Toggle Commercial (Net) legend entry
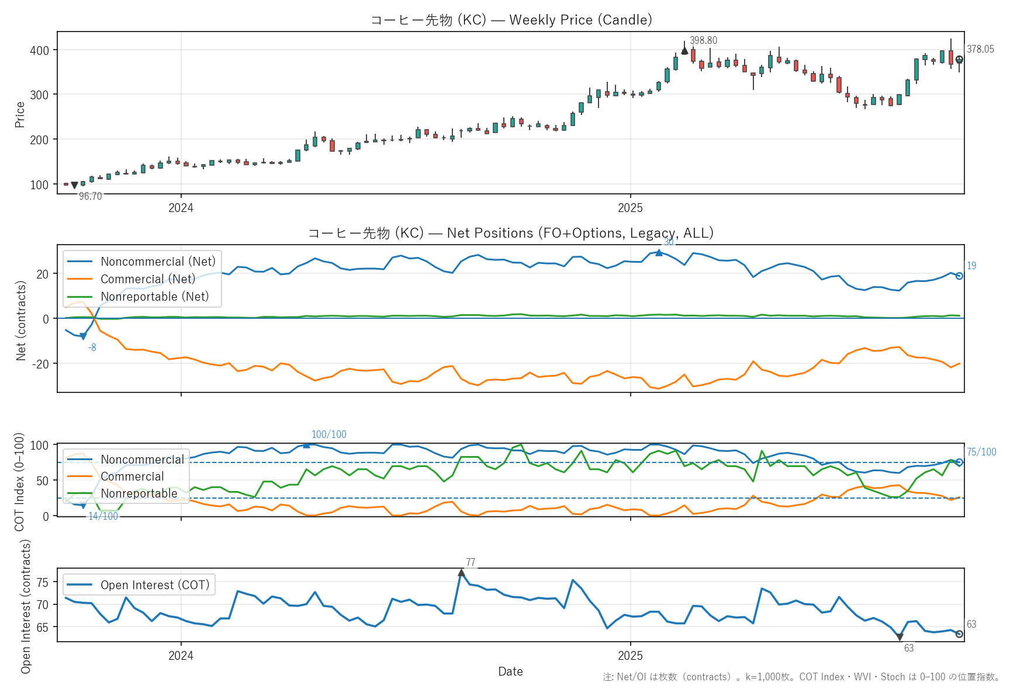 148,279
